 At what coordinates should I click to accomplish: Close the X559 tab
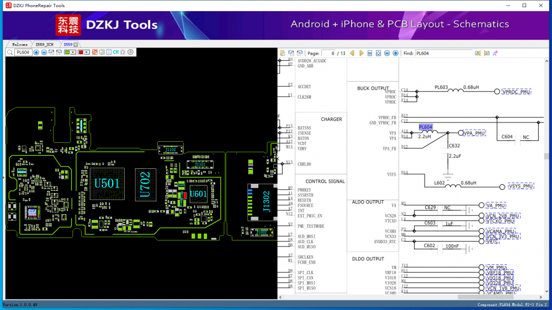[x=76, y=44]
